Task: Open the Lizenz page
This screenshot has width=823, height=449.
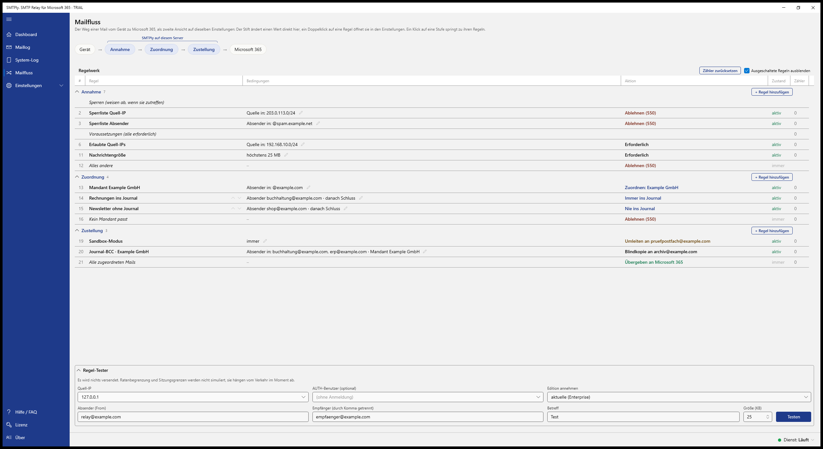Action: click(36, 425)
